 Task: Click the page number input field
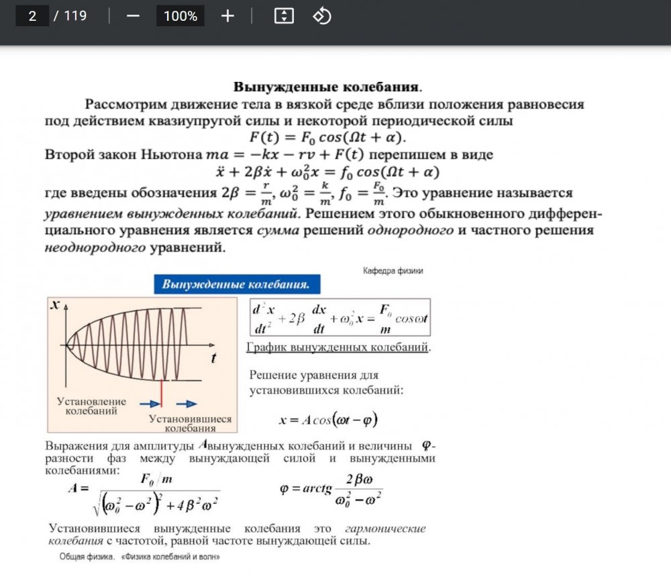point(32,16)
